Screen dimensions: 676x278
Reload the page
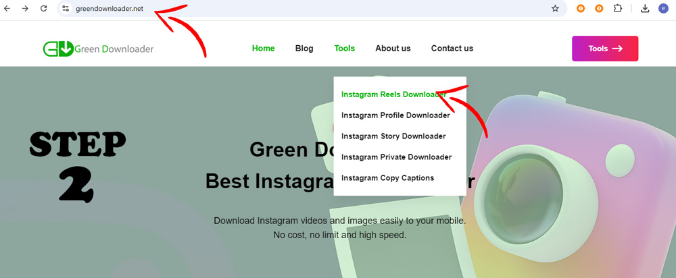pos(43,8)
